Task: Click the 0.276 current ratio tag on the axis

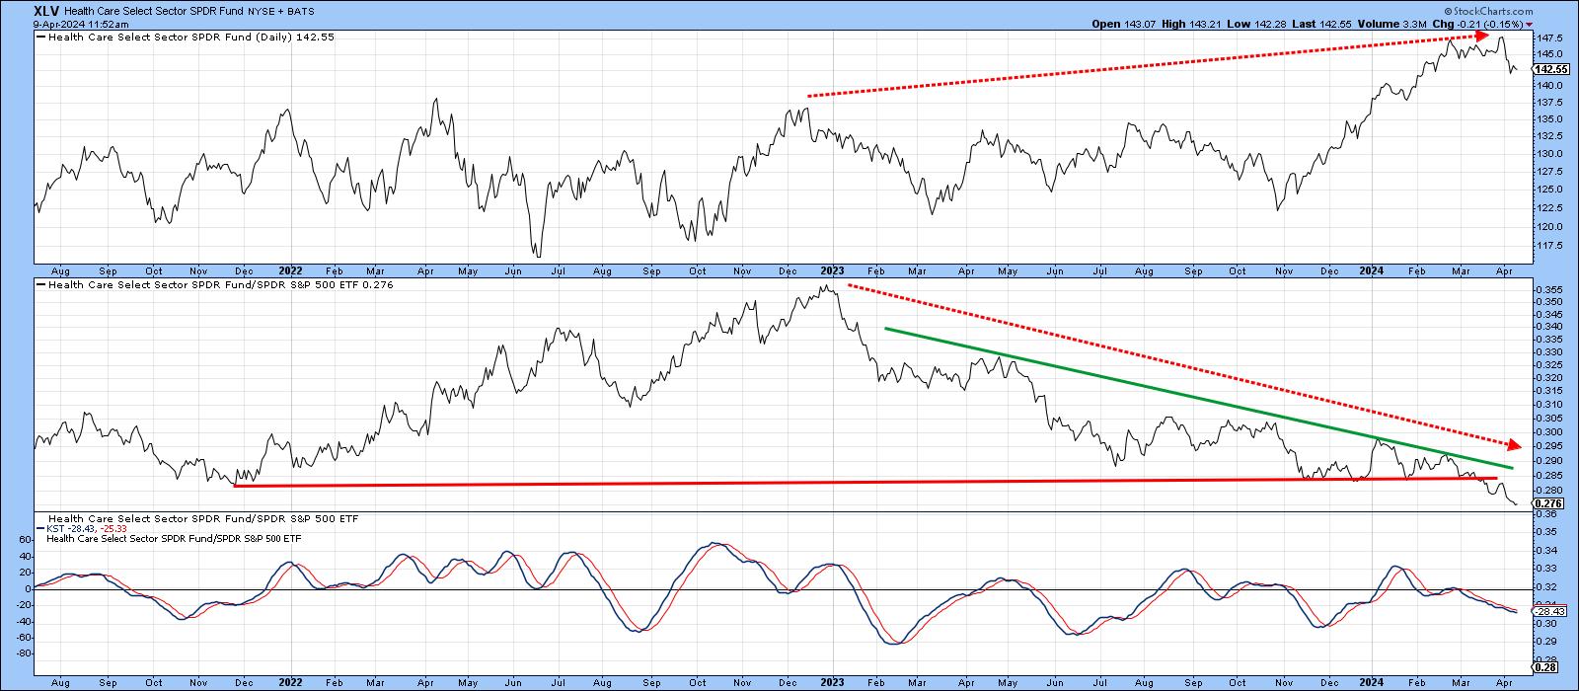Action: [1548, 503]
